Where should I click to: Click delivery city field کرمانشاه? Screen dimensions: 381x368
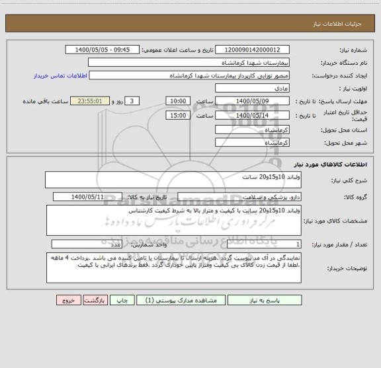tap(252, 143)
